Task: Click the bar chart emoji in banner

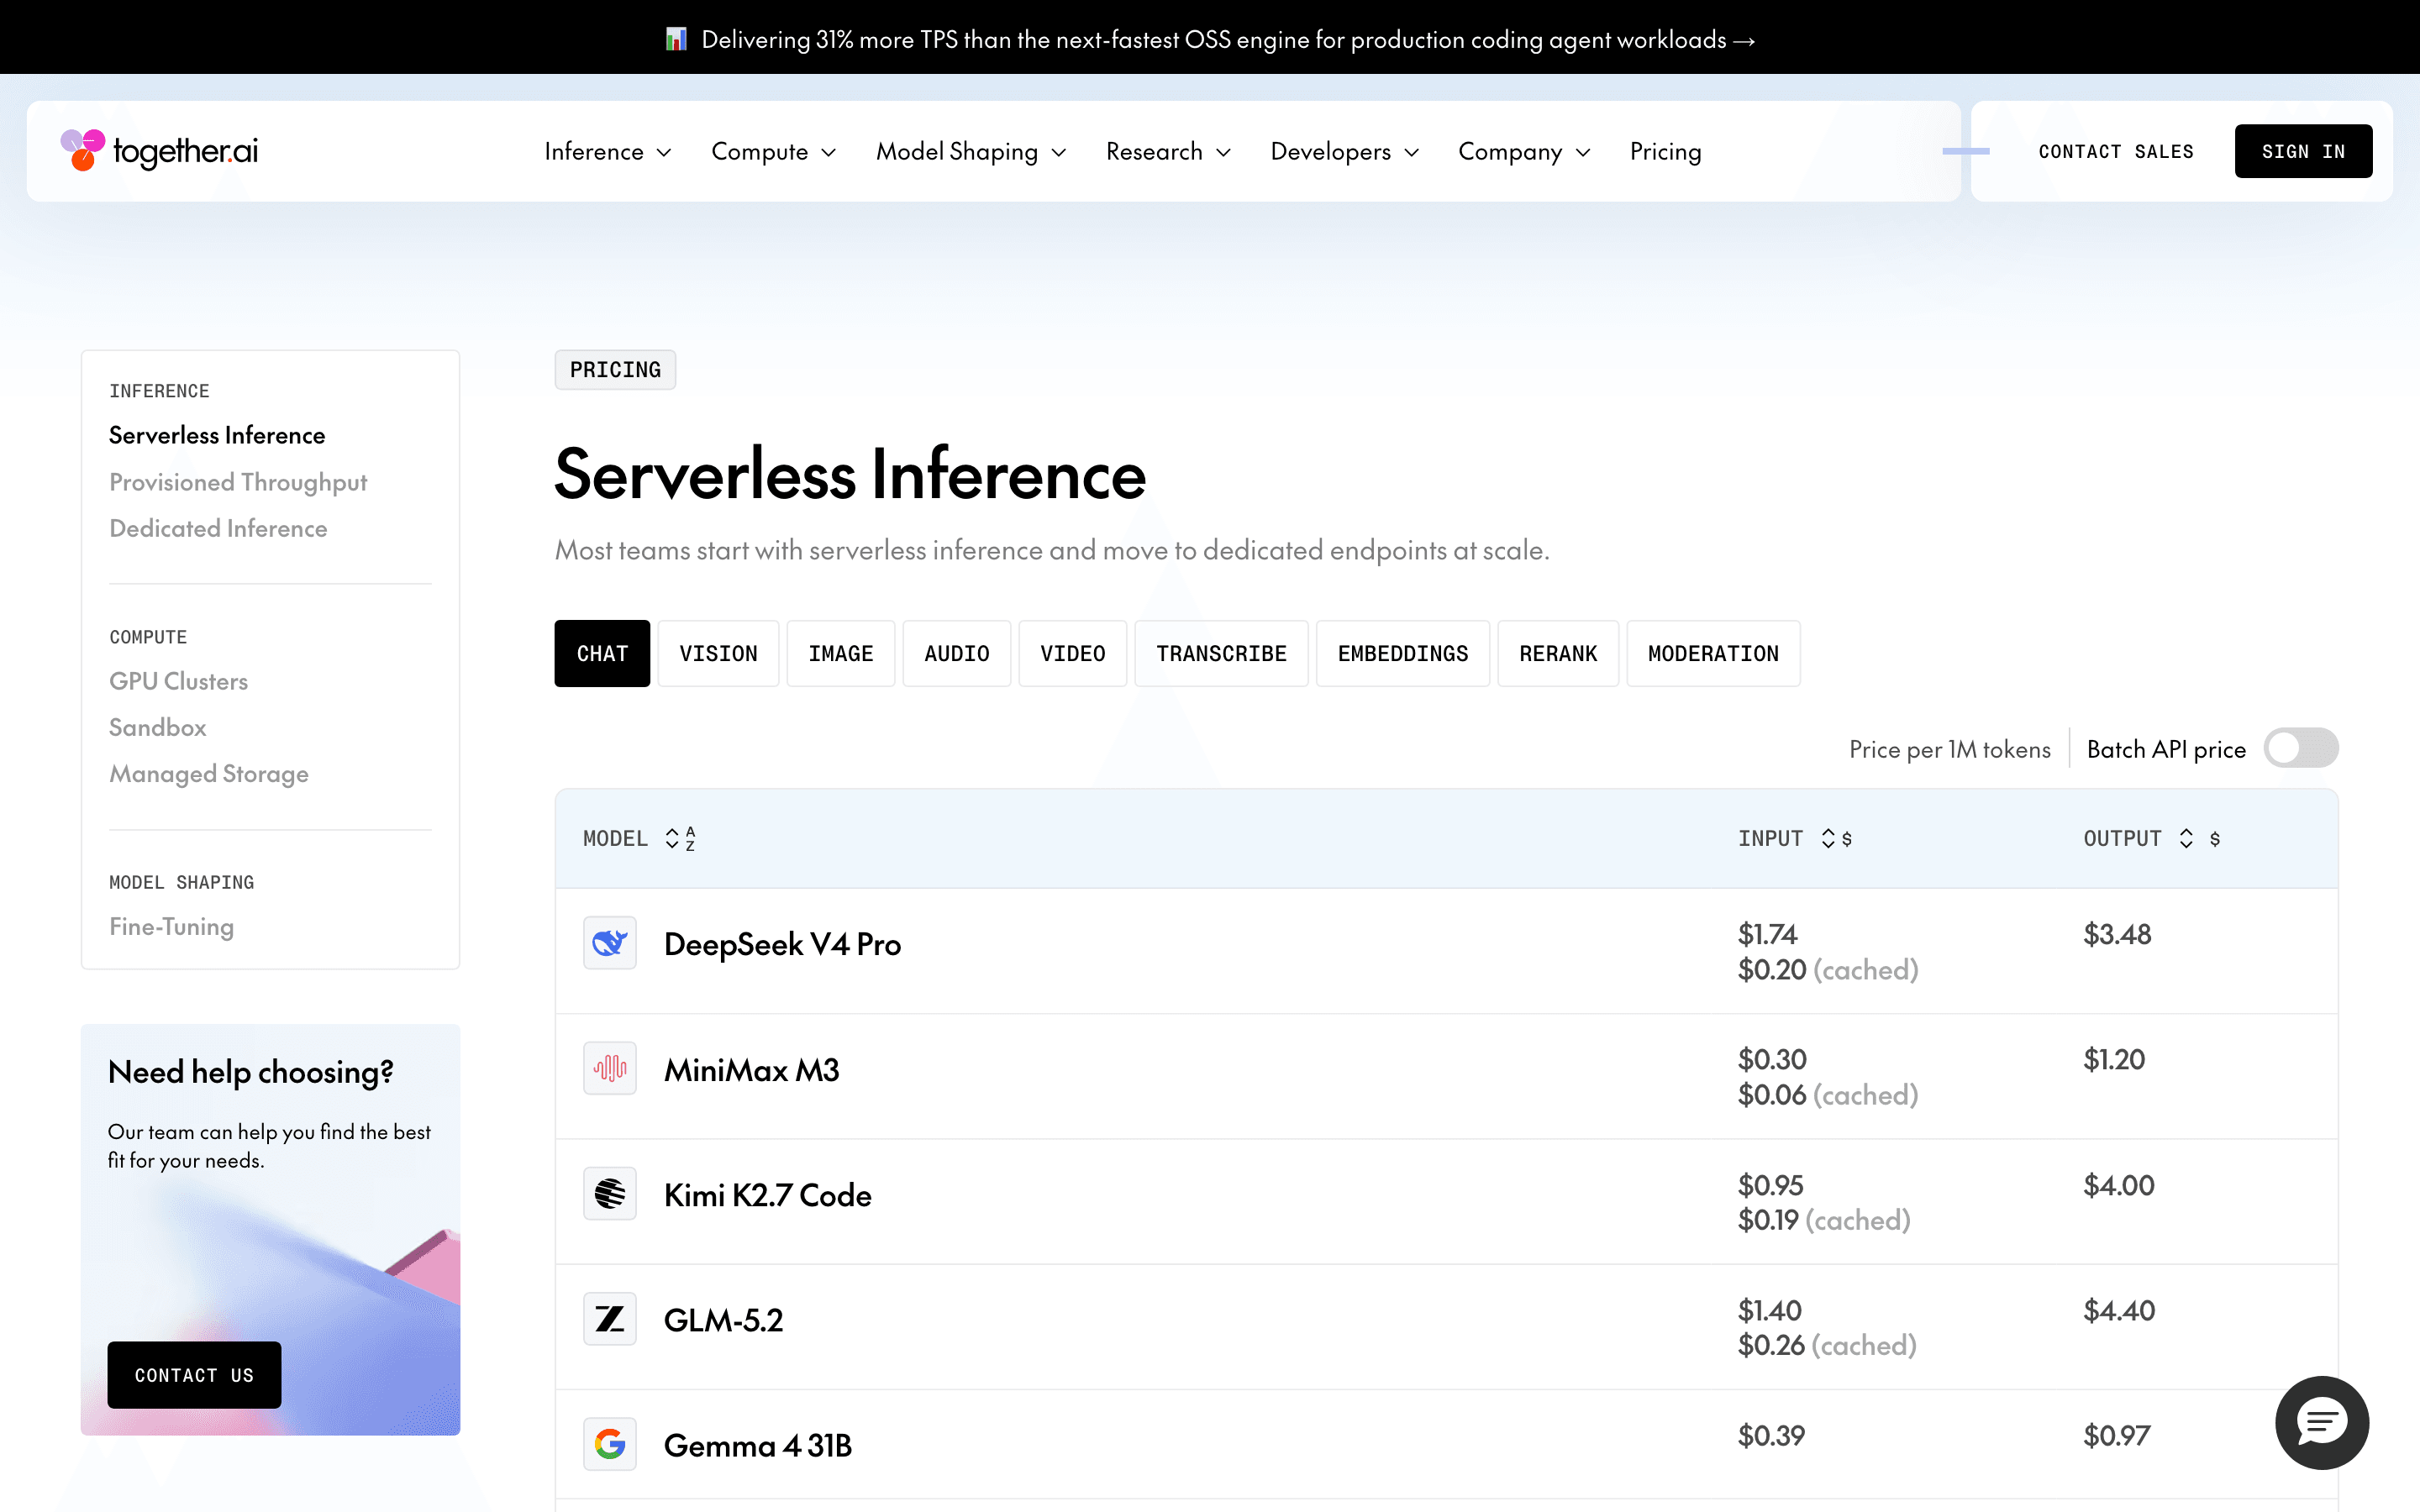Action: (x=676, y=39)
